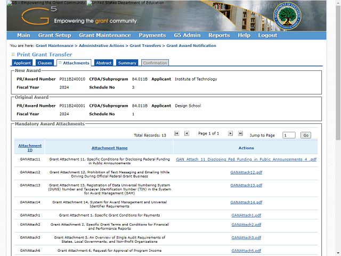Screen dimensions: 341x256
Task: Open the Grant Setup menu
Action: tap(54, 35)
